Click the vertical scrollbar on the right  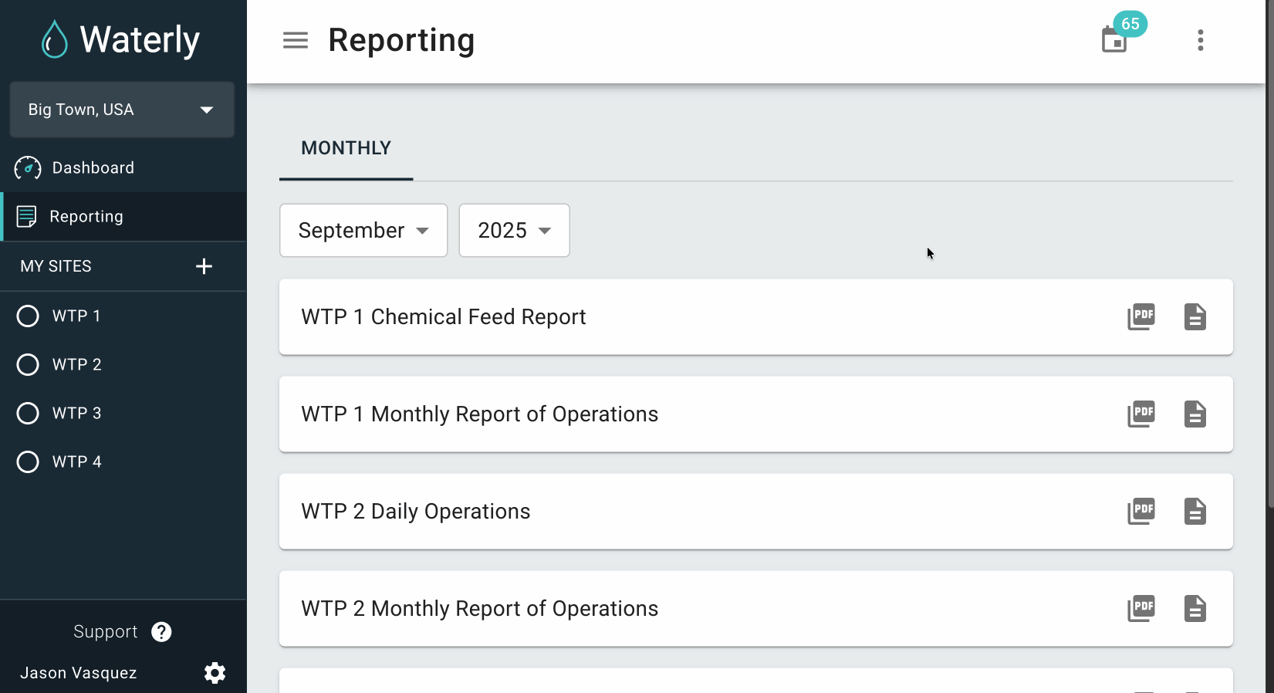click(1269, 255)
